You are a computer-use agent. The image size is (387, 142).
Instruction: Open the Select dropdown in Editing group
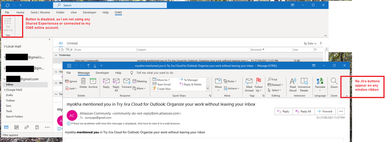pos(274,90)
